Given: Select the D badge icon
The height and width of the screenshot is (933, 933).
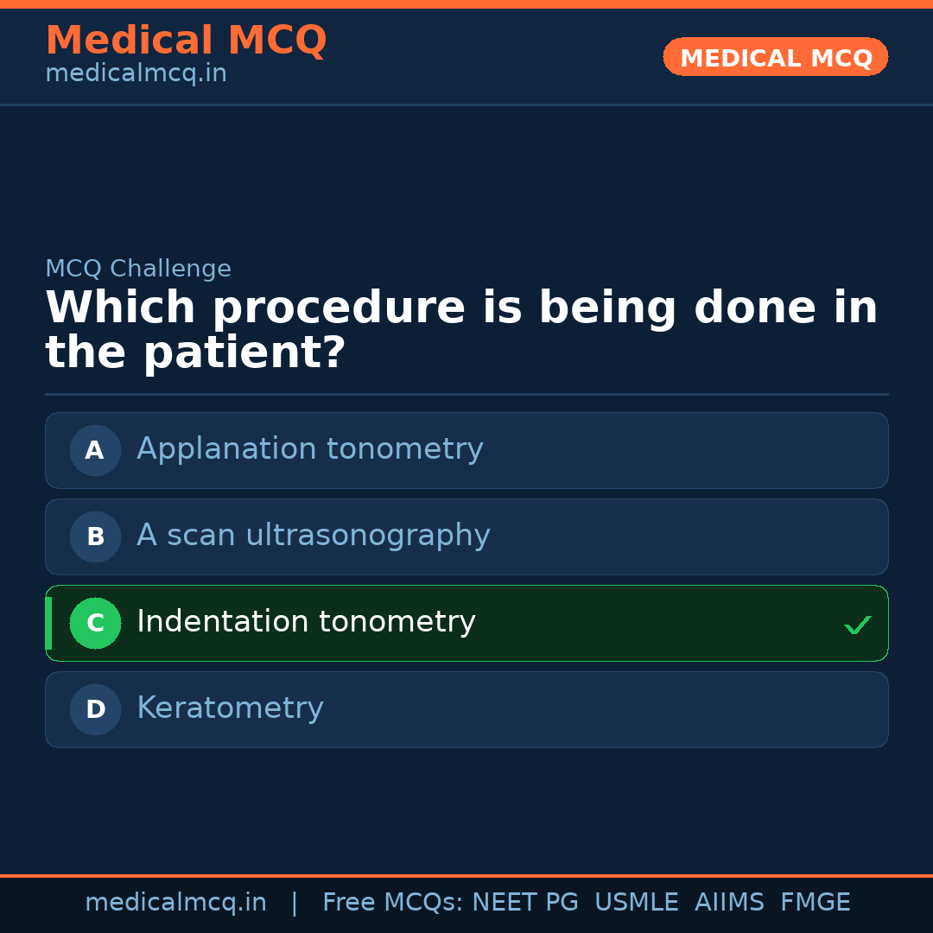Looking at the screenshot, I should pos(95,709).
